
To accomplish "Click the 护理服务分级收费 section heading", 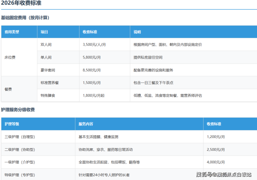I will (18, 110).
